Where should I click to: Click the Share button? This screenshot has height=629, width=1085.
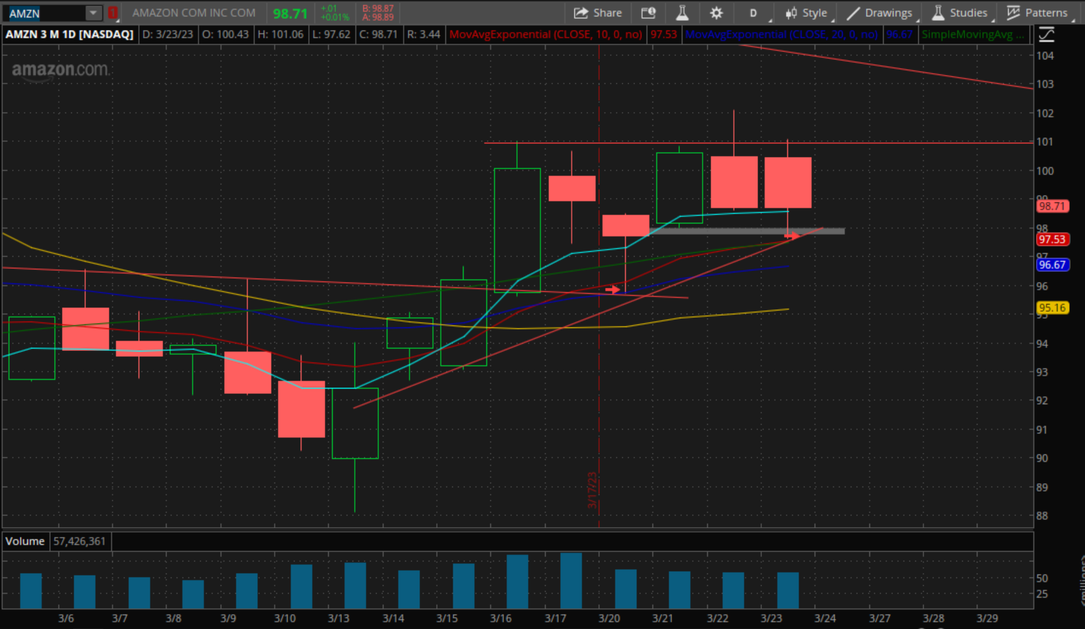598,13
